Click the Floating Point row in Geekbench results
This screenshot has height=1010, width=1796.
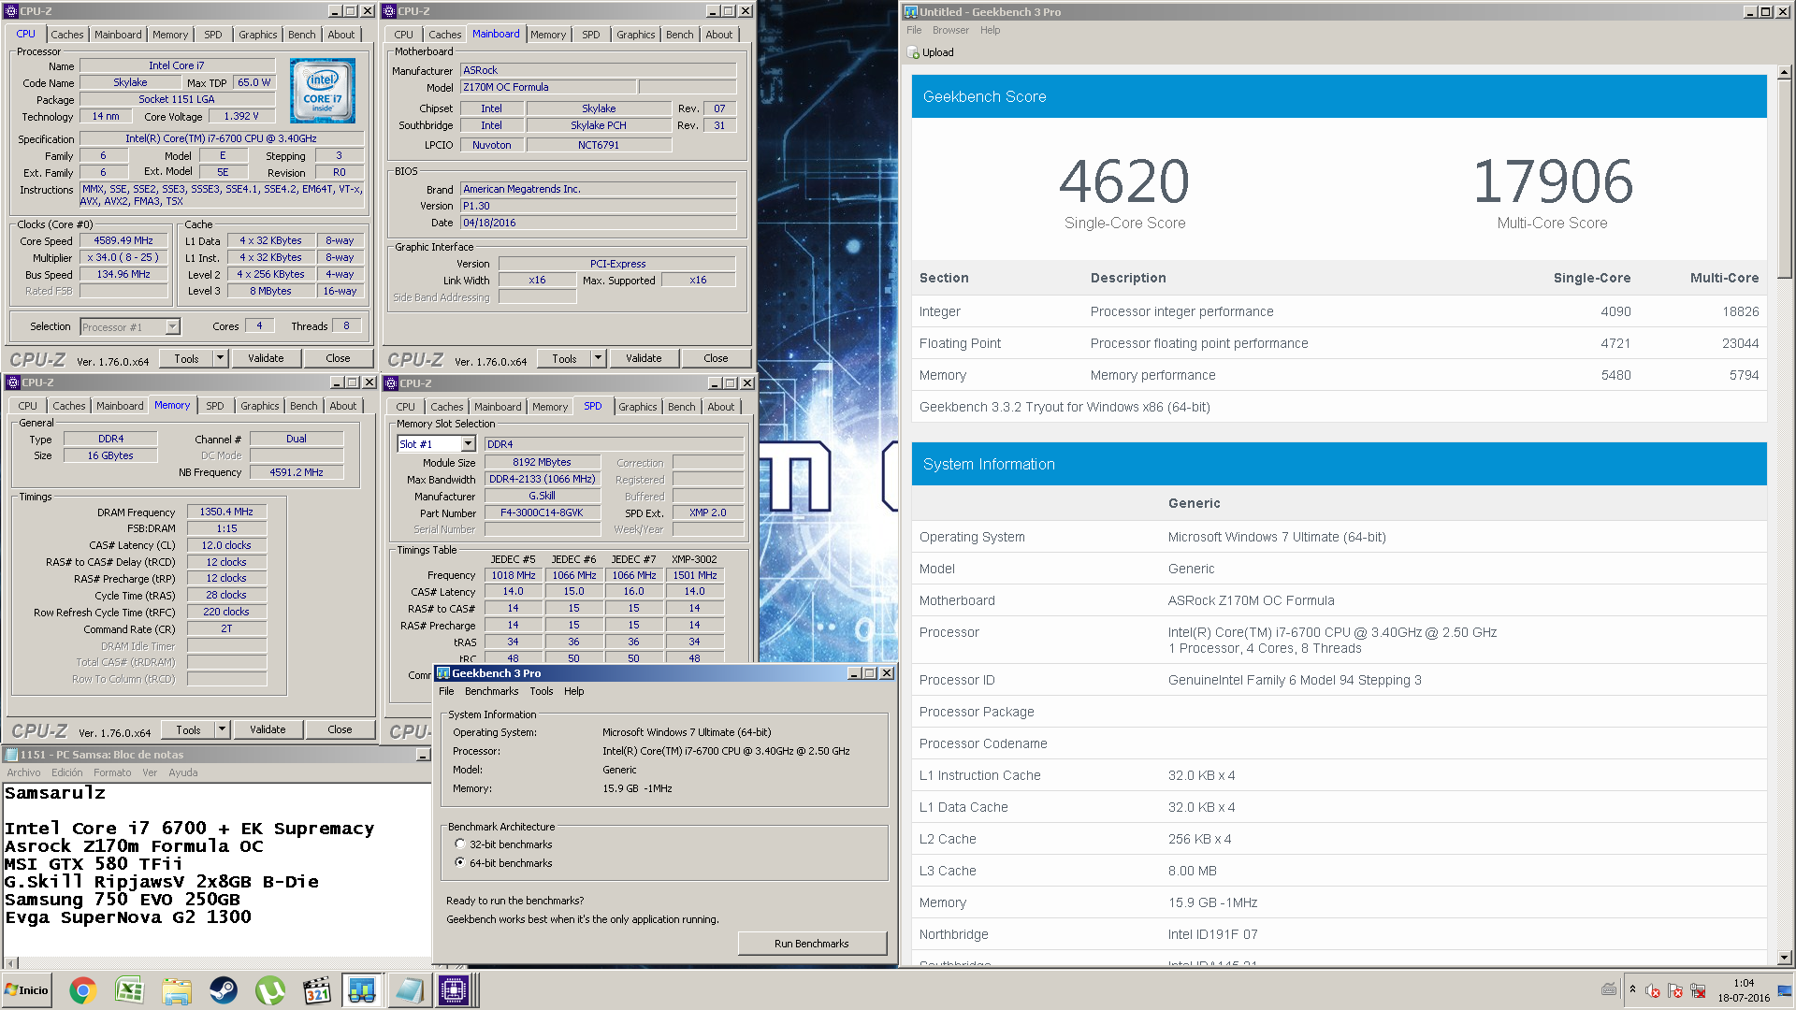[1340, 343]
